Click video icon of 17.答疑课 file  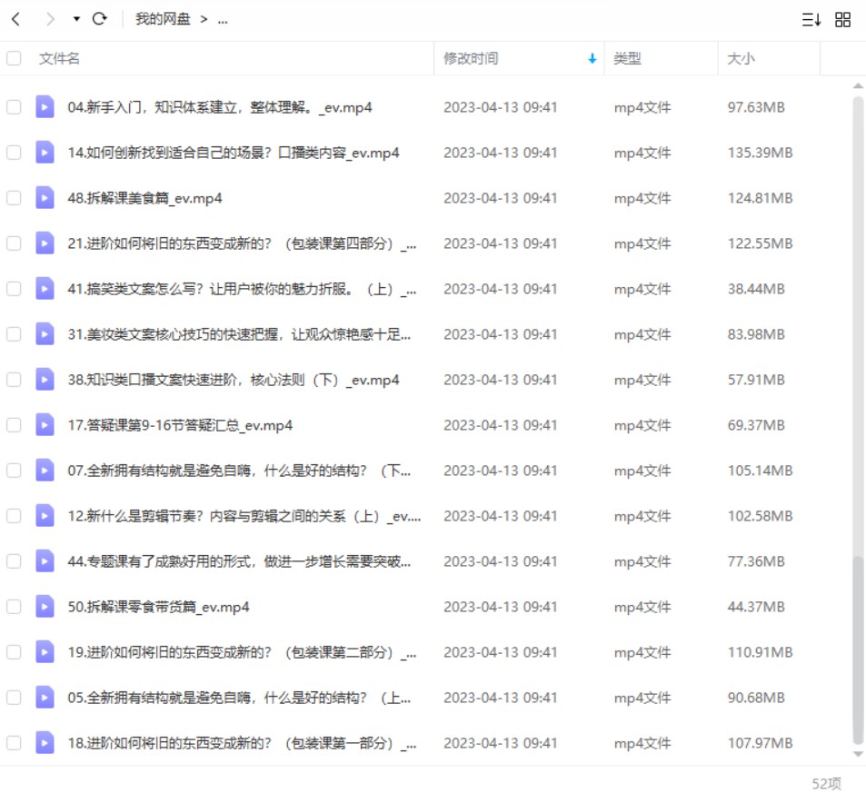tap(45, 425)
